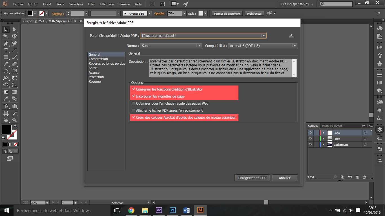
Task: Click the black fill color swatch
Action: (x=6, y=130)
